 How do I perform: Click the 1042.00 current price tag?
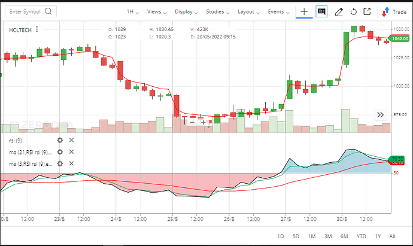(x=400, y=39)
